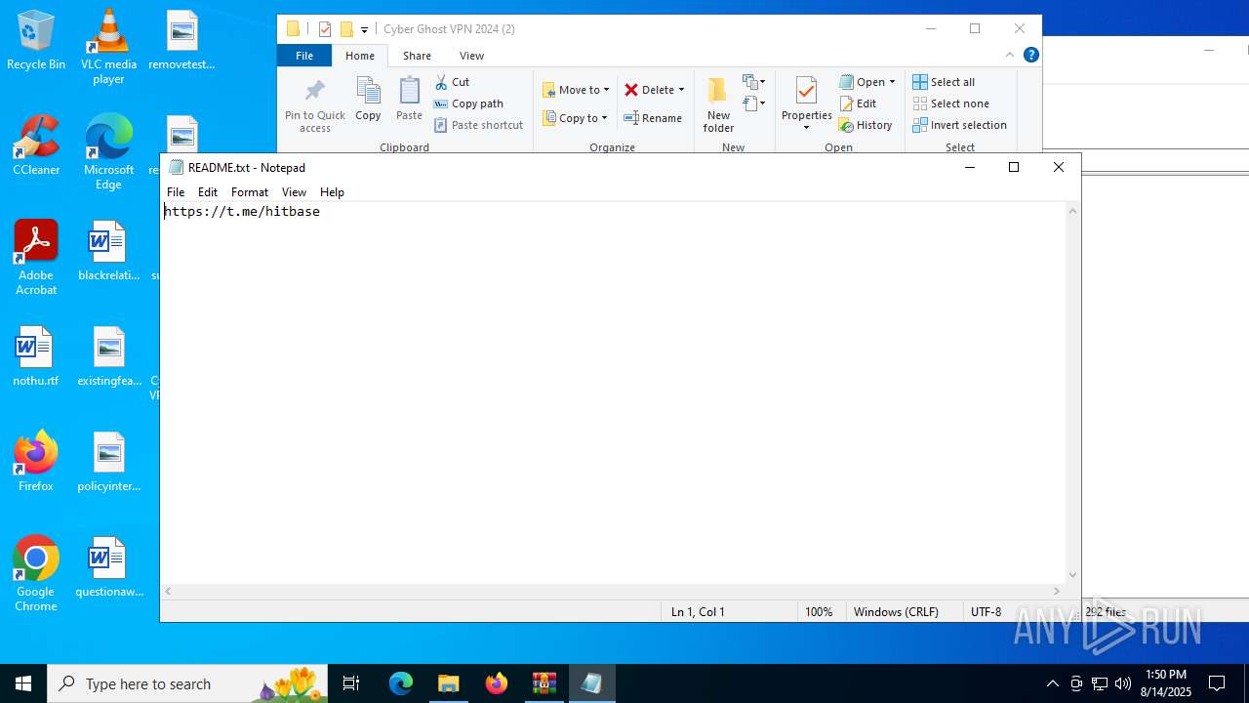The width and height of the screenshot is (1249, 703).
Task: Open Task View on taskbar
Action: 351,683
